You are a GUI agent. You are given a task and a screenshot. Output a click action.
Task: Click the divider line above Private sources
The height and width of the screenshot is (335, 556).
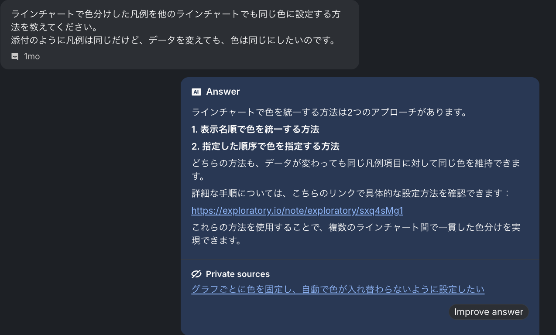click(360, 260)
